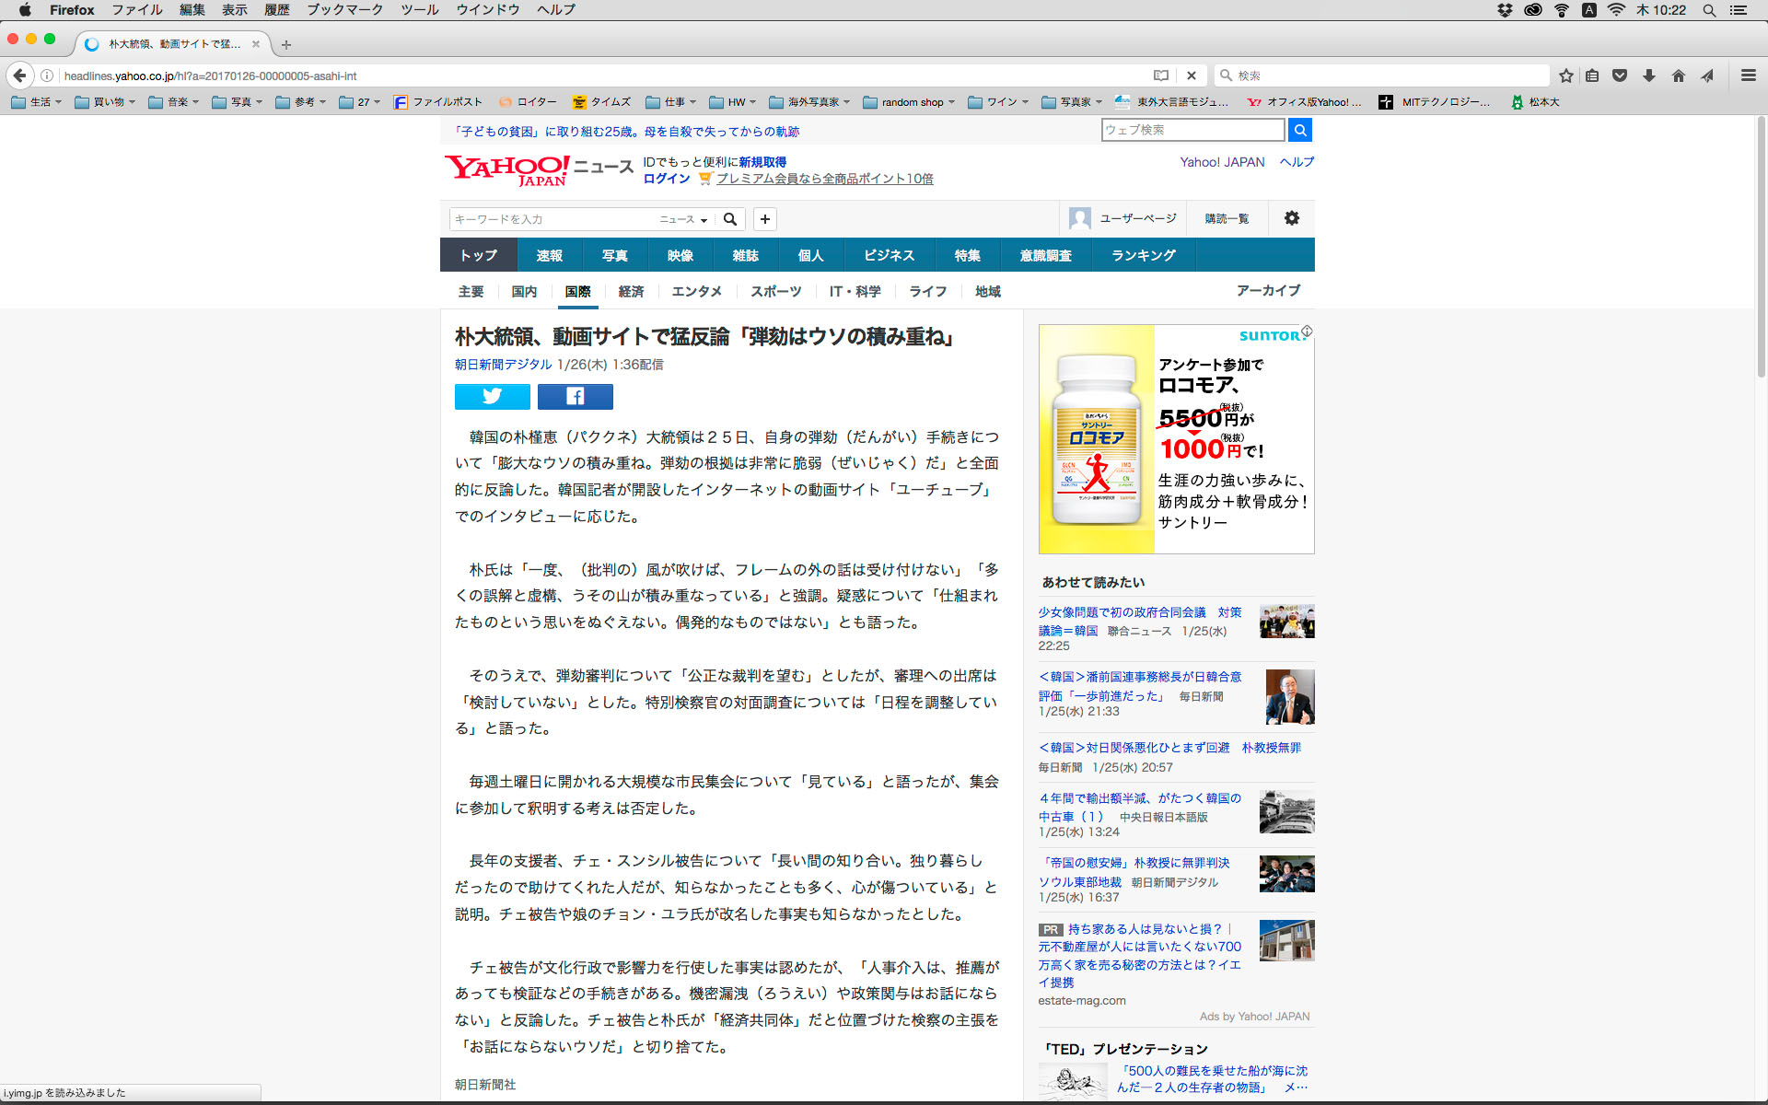Bookmark page with star icon
This screenshot has width=1768, height=1105.
pyautogui.click(x=1565, y=76)
